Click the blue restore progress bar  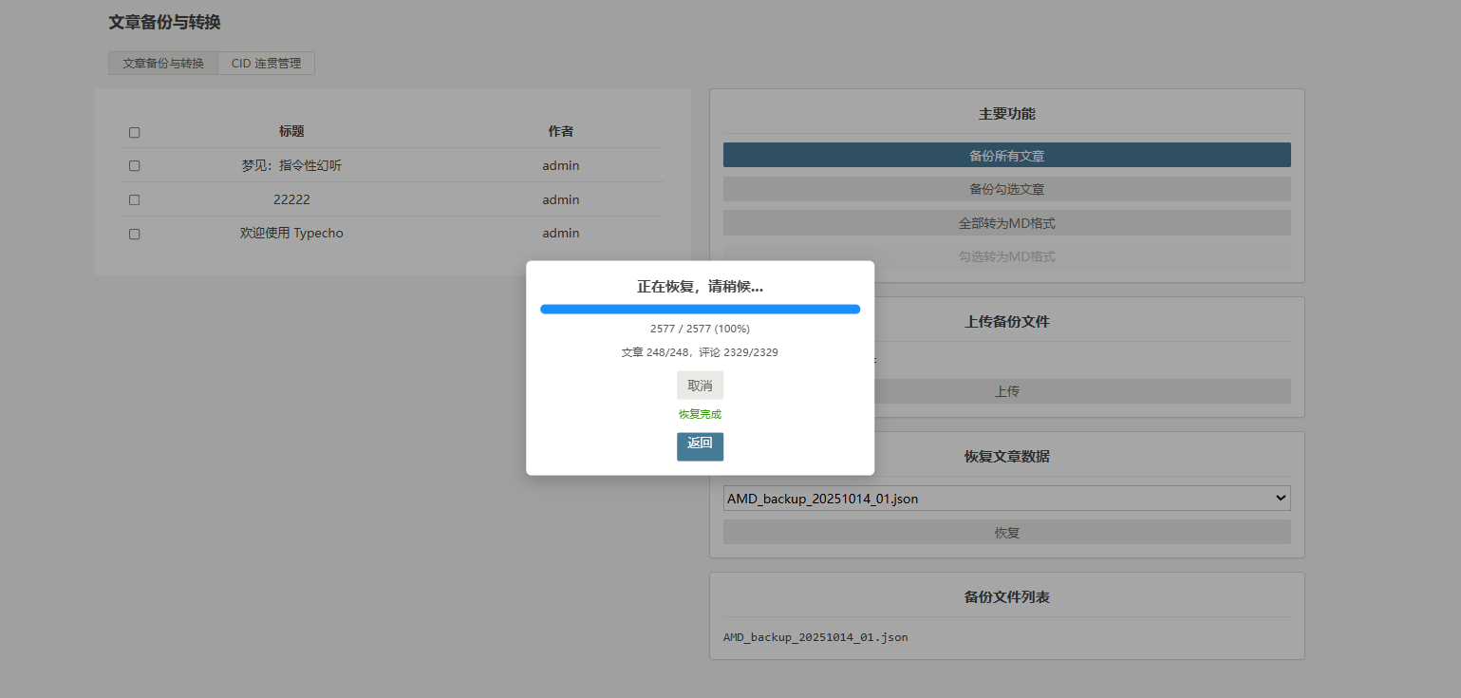click(x=700, y=309)
